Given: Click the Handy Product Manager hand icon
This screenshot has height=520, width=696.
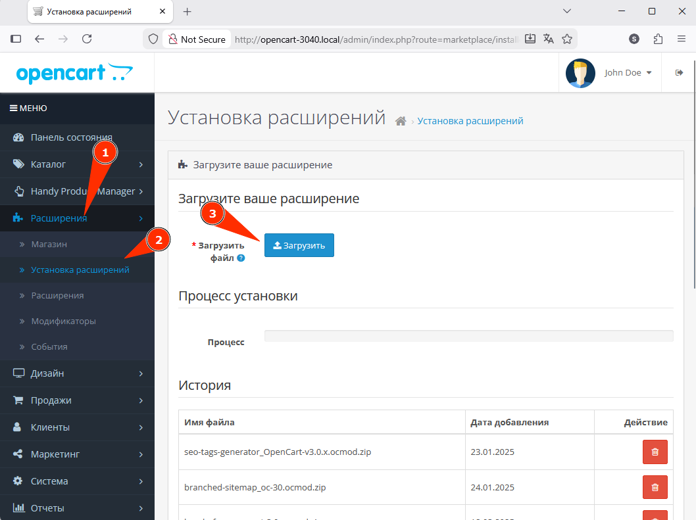Looking at the screenshot, I should pyautogui.click(x=19, y=191).
